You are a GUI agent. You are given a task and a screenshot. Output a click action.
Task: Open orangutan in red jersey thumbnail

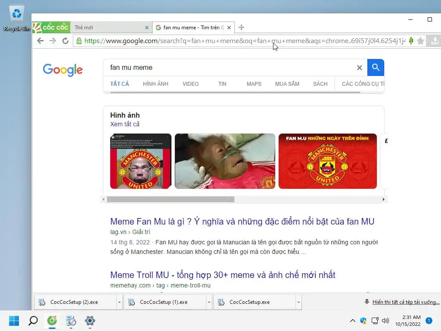[x=225, y=161]
